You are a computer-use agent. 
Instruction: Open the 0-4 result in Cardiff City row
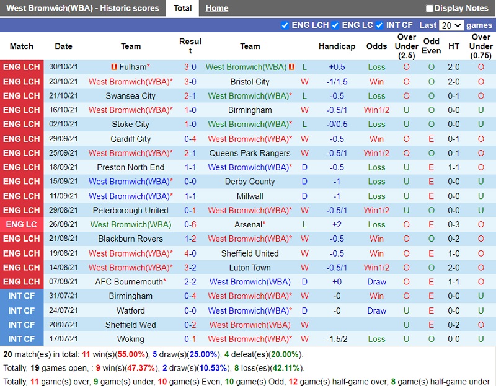[190, 139]
